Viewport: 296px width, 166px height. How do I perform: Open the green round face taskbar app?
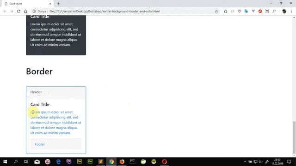[x=154, y=162]
